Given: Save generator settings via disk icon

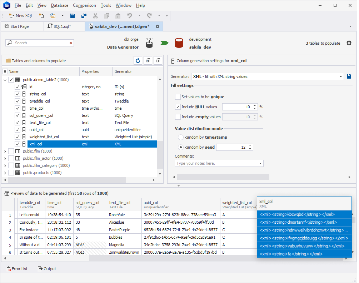Looking at the screenshot, I should pos(349,76).
